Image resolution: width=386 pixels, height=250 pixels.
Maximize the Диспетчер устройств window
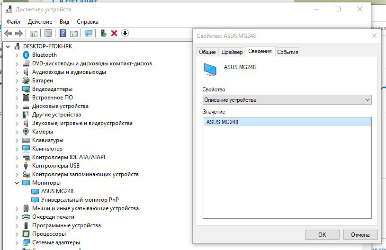click(x=338, y=9)
